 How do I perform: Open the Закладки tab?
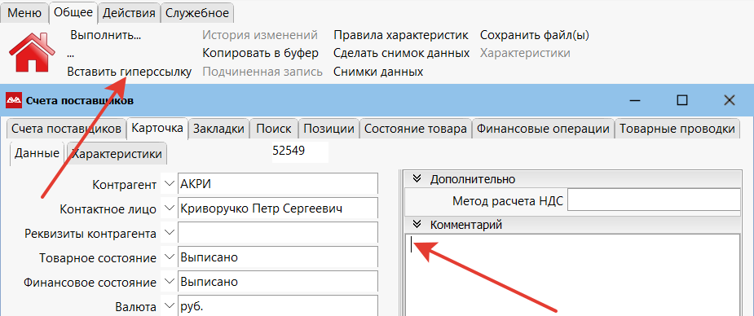tap(218, 129)
